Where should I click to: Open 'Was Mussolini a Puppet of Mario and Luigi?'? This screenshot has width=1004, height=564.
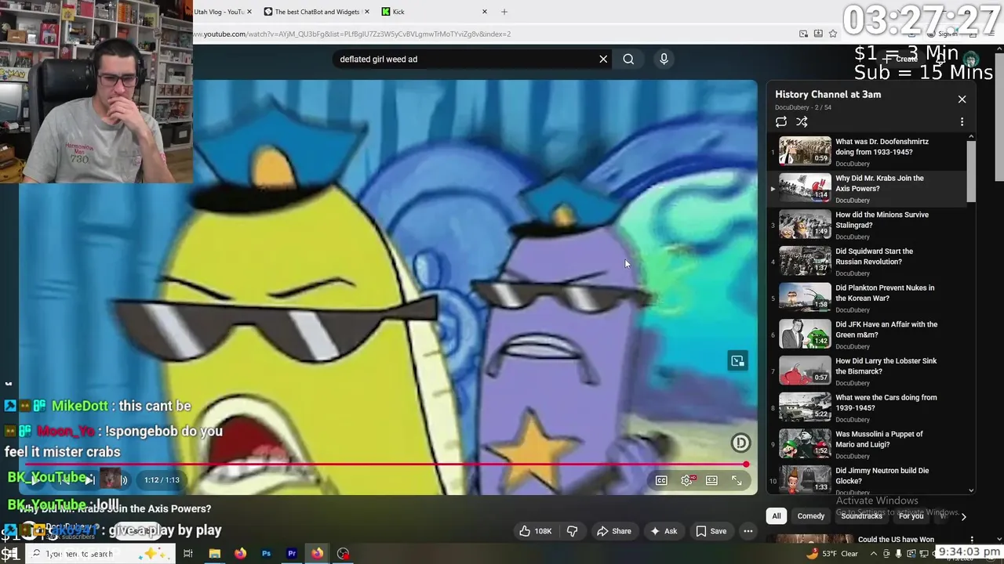click(x=868, y=444)
